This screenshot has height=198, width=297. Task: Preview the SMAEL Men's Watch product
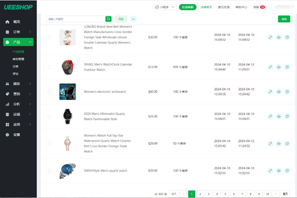[278, 67]
